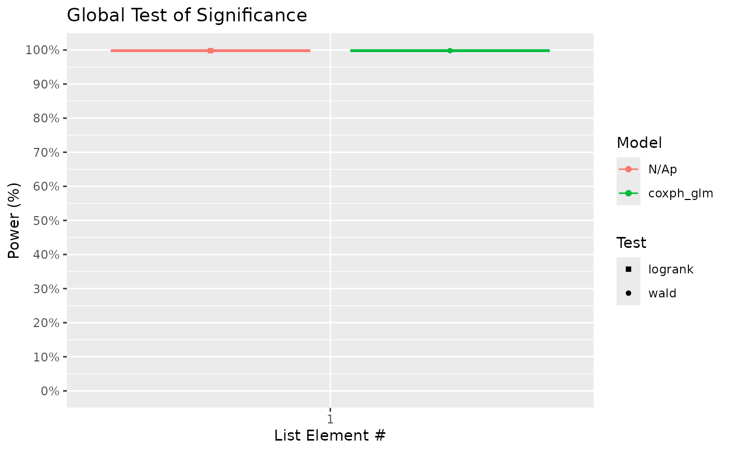Click the logrank square legend symbol
The width and height of the screenshot is (729, 451).
(x=629, y=269)
